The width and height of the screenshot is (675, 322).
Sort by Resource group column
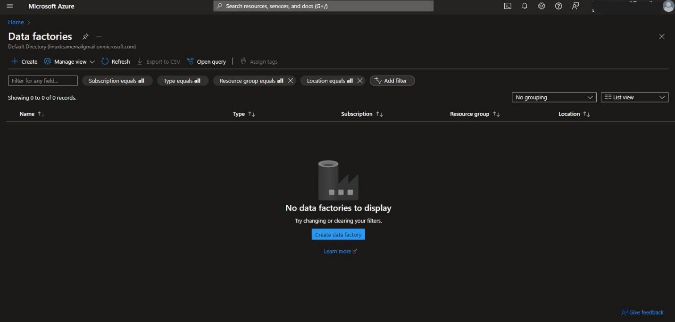[x=475, y=114]
